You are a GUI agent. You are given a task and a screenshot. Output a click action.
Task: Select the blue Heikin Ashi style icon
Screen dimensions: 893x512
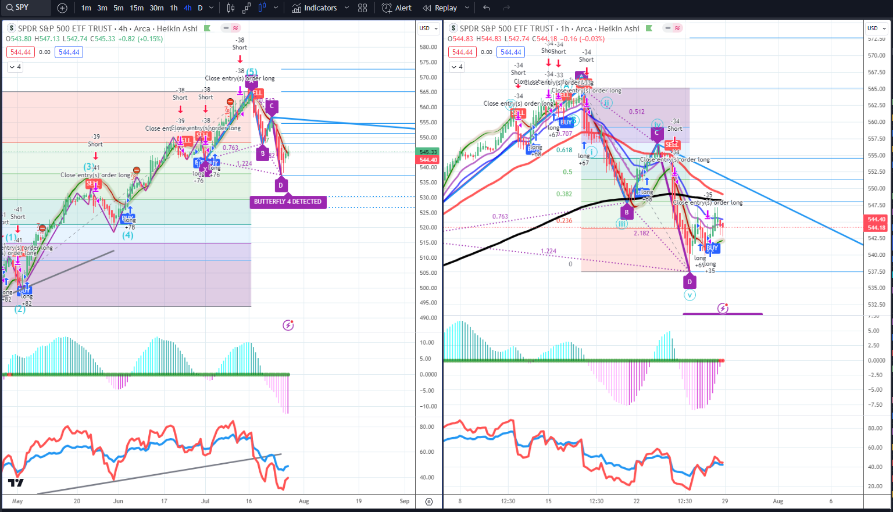click(x=262, y=8)
